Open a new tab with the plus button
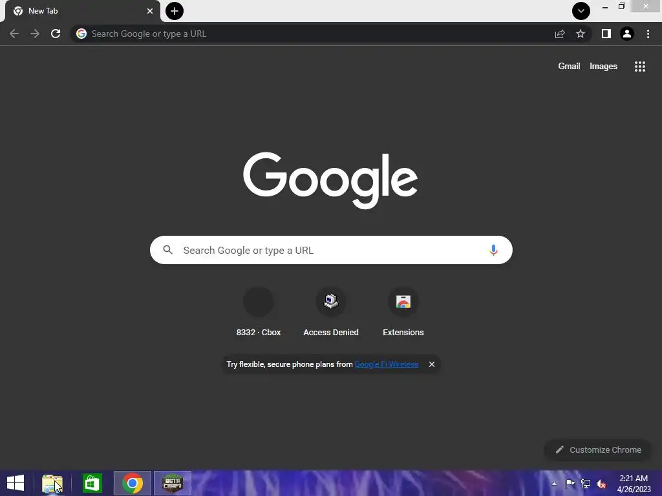The width and height of the screenshot is (662, 496). click(175, 11)
